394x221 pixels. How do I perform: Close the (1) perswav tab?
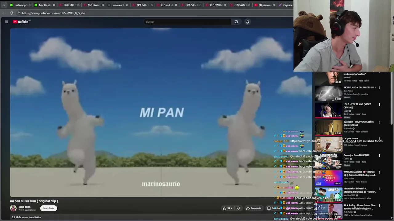[274, 5]
